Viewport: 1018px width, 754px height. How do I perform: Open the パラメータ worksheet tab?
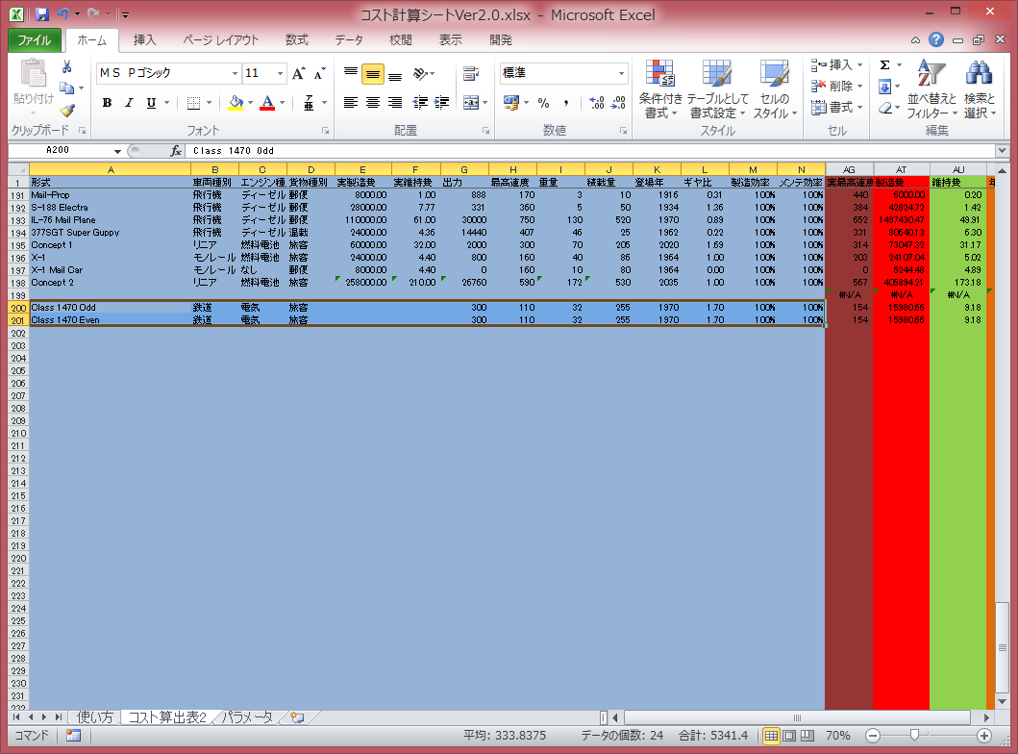click(247, 717)
